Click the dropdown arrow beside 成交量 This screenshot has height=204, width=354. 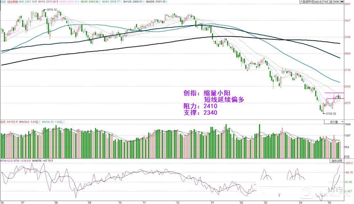[x=342, y=122]
